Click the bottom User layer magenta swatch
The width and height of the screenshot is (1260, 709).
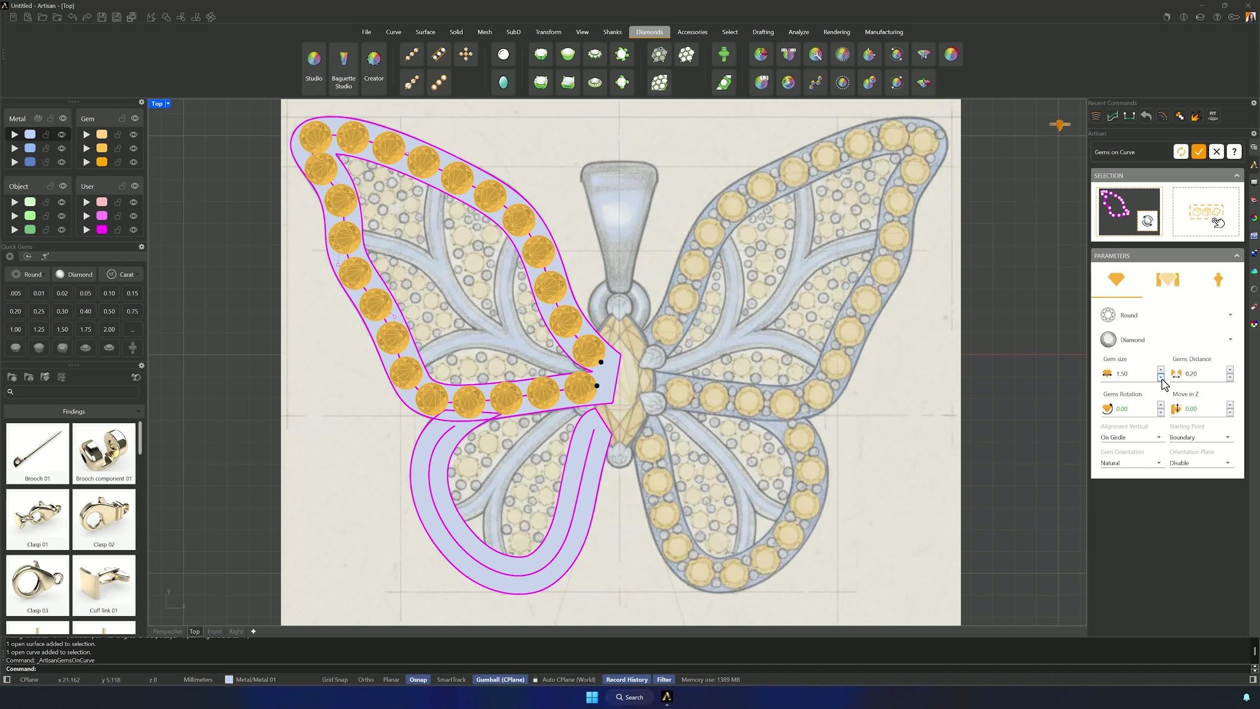pos(102,230)
